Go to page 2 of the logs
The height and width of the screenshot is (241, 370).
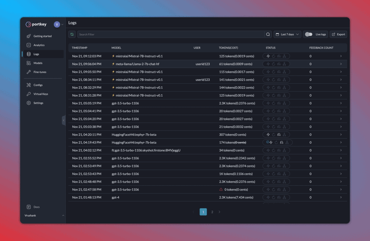[212, 212]
